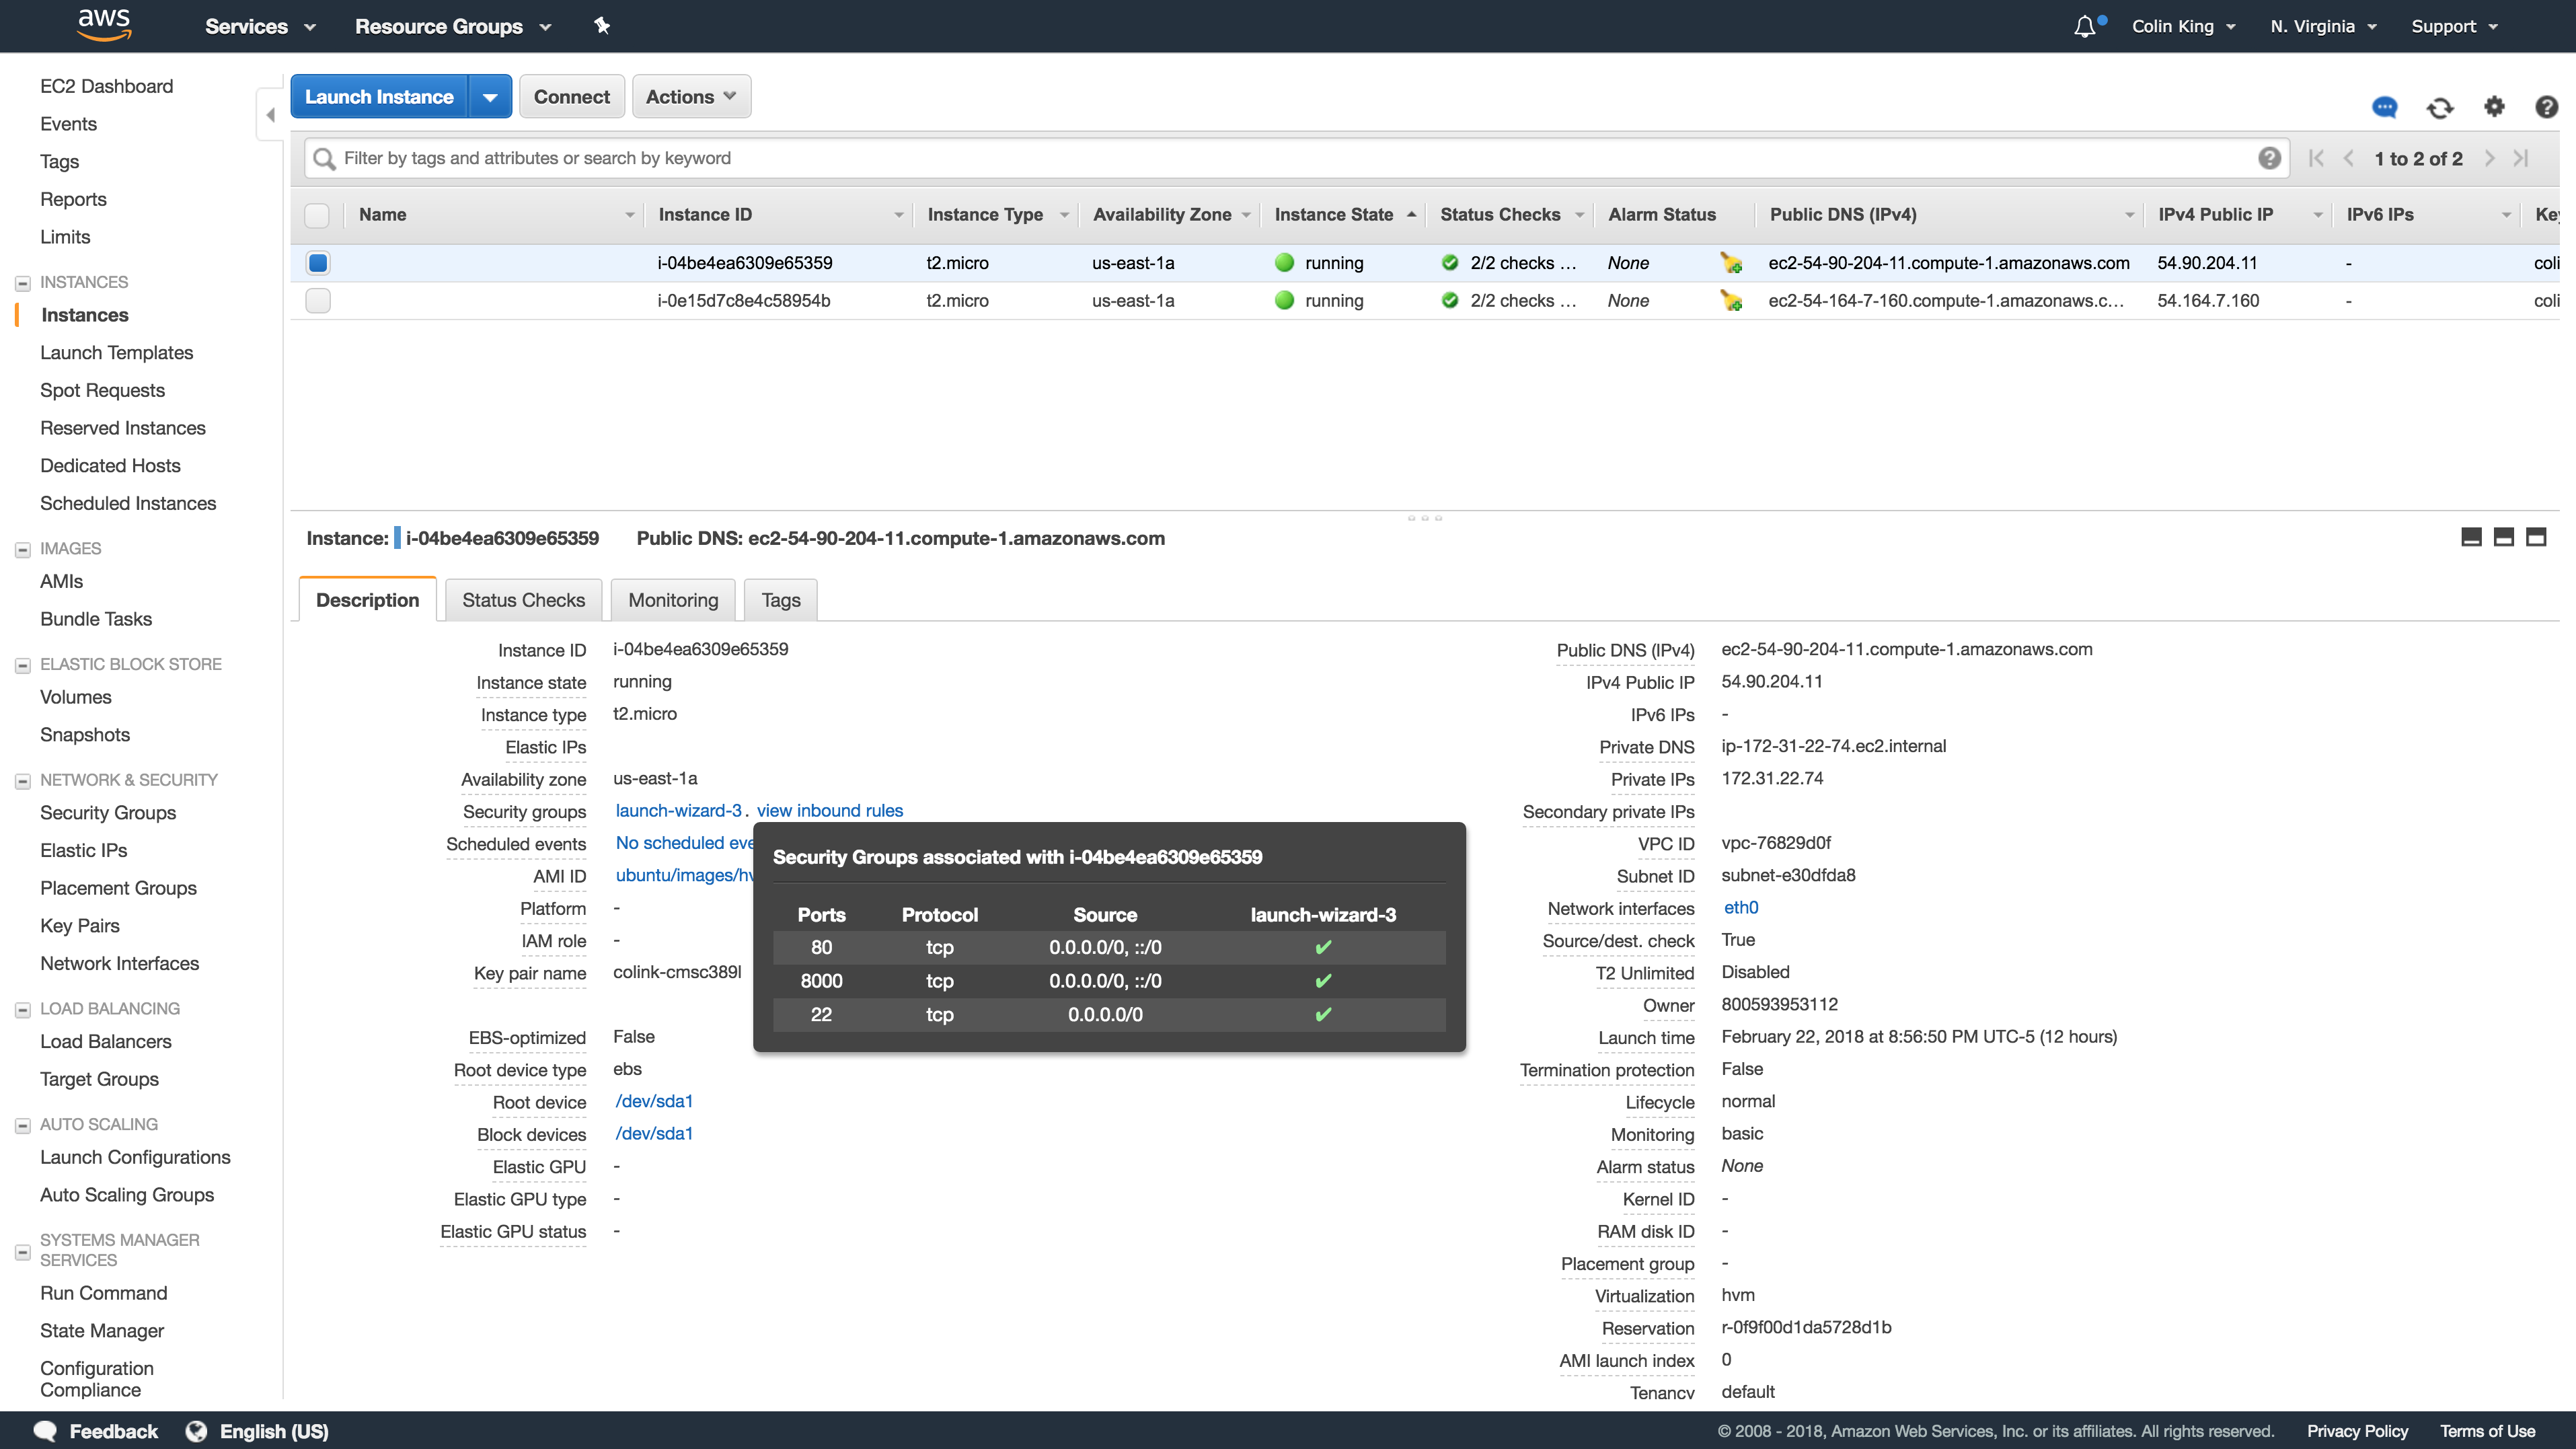This screenshot has height=1449, width=2576.
Task: Expand the Launch Instance dropdown arrow
Action: point(490,97)
